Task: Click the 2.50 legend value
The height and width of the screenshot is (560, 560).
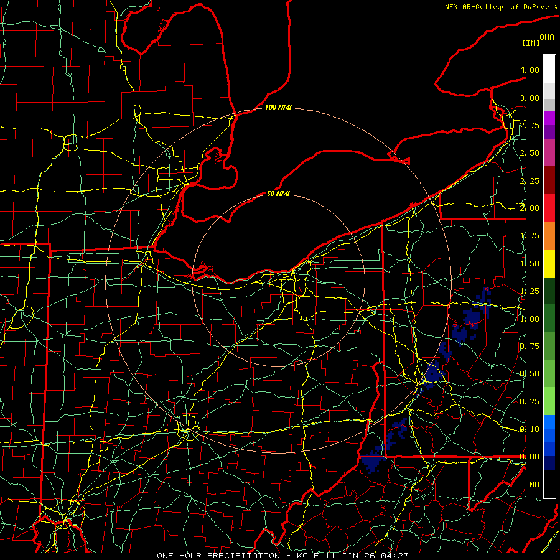Action: [x=530, y=153]
